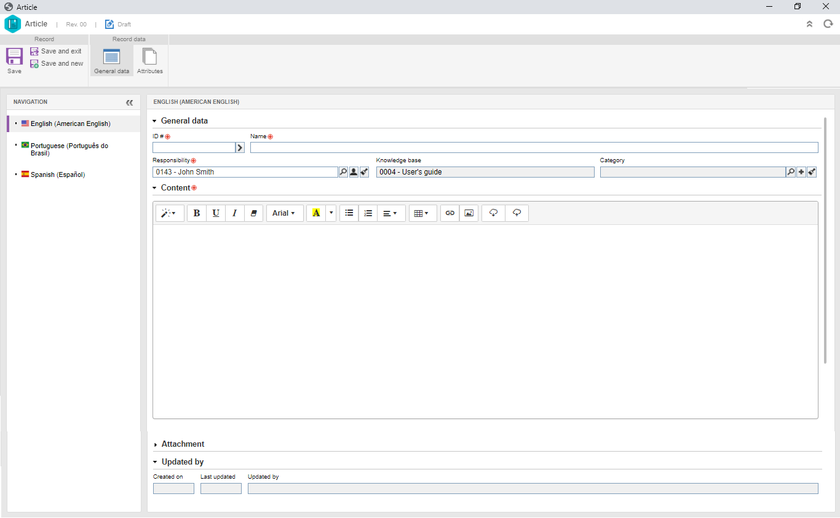The image size is (840, 518).
Task: Click the remove formatting eraser icon
Action: click(253, 213)
